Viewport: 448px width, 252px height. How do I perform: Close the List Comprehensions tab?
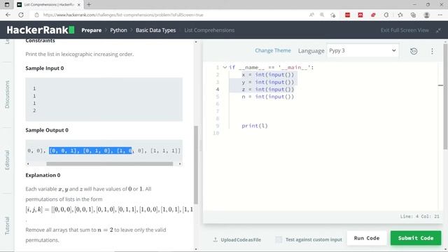pyautogui.click(x=79, y=5)
